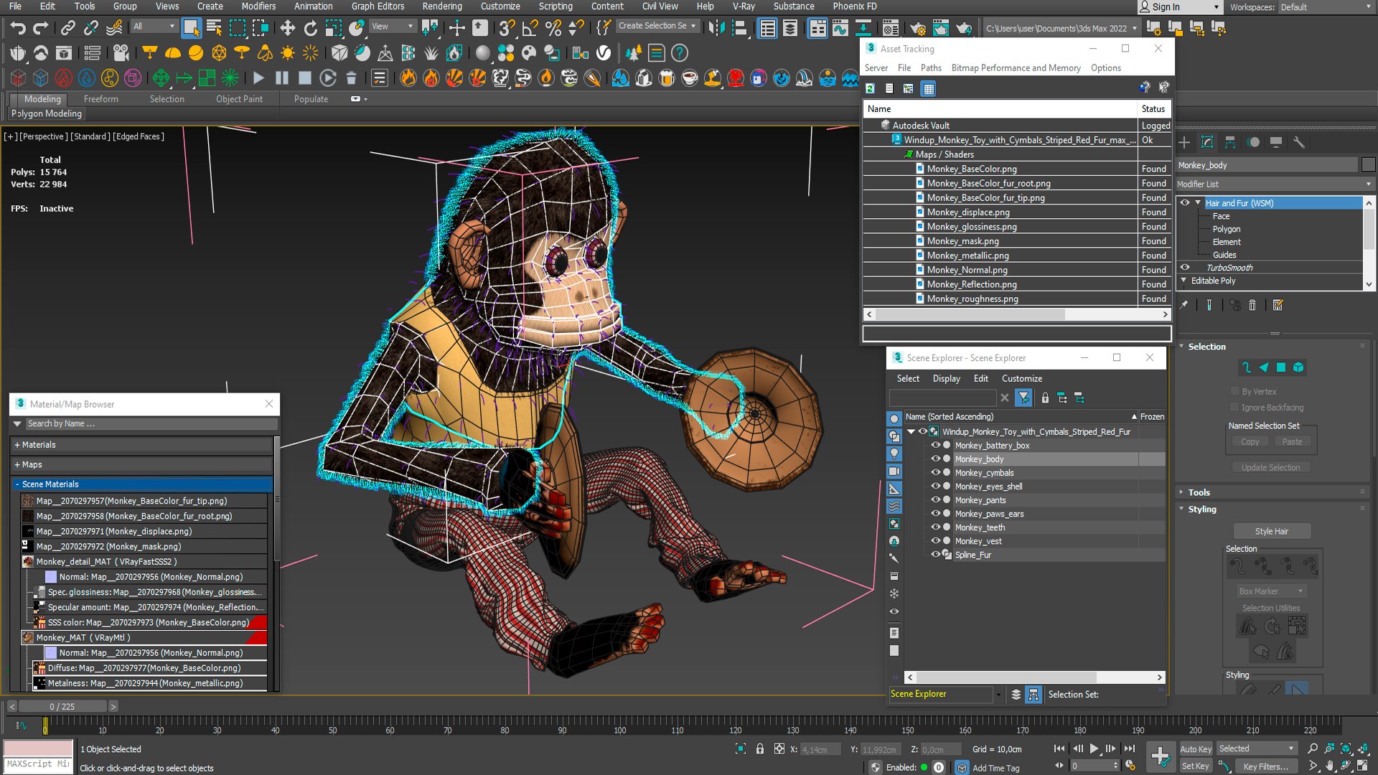Click Play Animation button
Image resolution: width=1378 pixels, height=775 pixels.
(1094, 748)
